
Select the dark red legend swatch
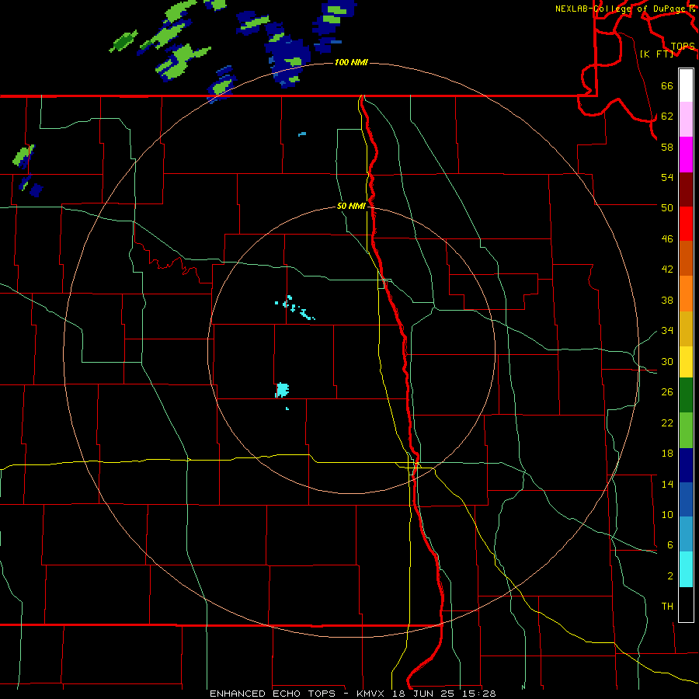tap(686, 189)
